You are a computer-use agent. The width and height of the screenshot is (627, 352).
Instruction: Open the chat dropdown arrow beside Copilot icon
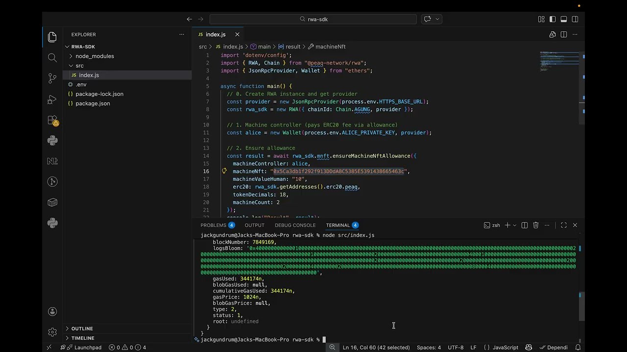[437, 19]
